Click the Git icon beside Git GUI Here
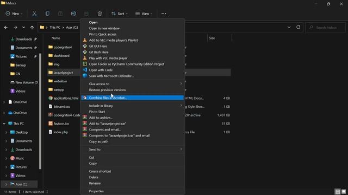This screenshot has height=195, width=348. [x=85, y=46]
